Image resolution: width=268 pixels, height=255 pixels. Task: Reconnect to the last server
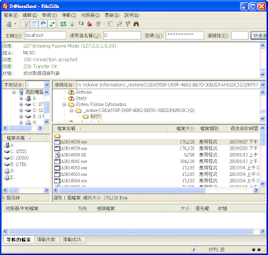[x=98, y=24]
